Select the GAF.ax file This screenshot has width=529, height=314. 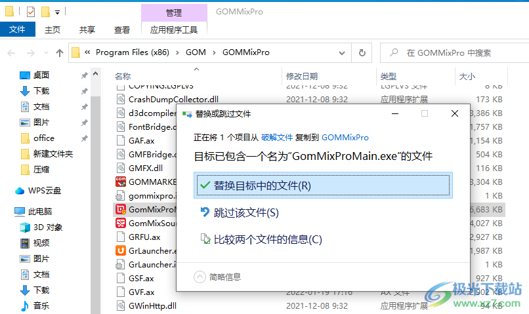click(141, 140)
